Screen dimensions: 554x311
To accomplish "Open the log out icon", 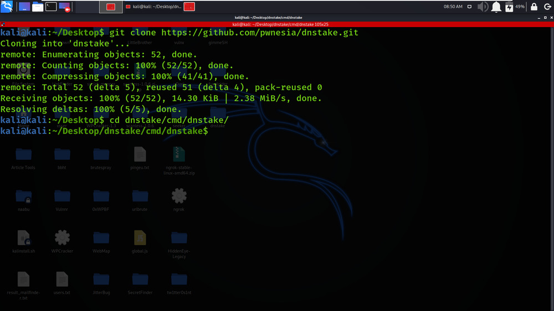I will 547,7.
